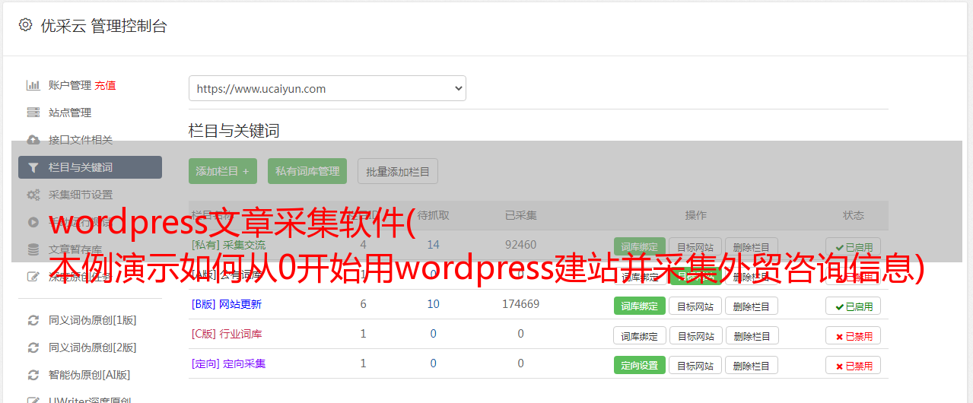The height and width of the screenshot is (403, 973).
Task: Click the bar chart icon for 账户管理
Action: tap(33, 85)
